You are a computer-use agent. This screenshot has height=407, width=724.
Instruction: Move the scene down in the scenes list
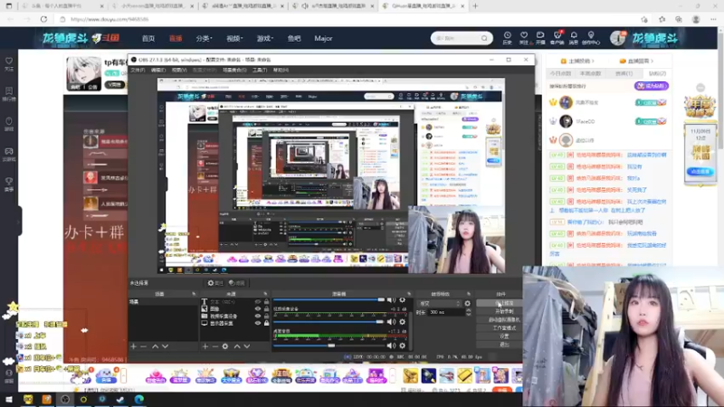click(x=166, y=346)
